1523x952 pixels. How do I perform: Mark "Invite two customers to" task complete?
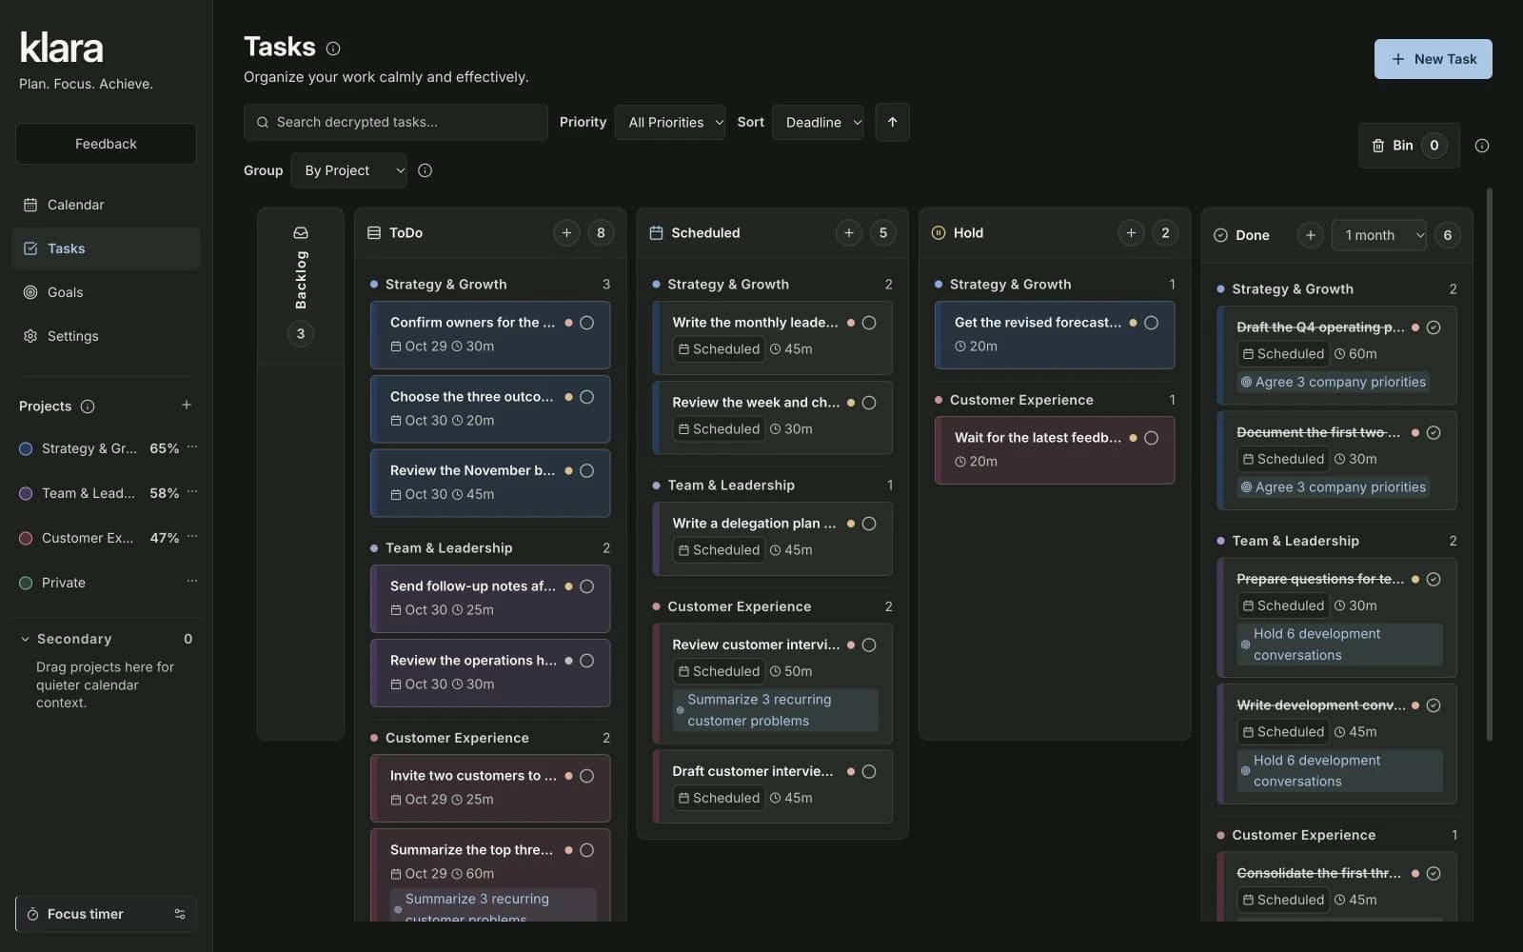pyautogui.click(x=586, y=776)
